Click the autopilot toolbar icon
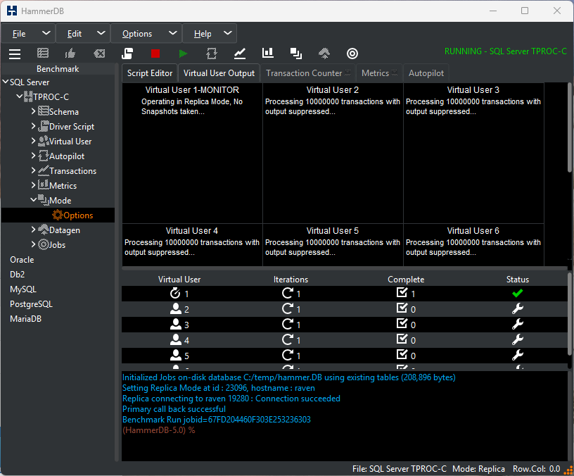 point(212,54)
